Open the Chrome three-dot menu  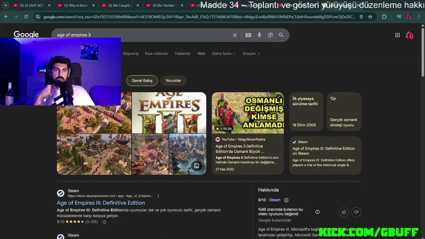click(419, 17)
